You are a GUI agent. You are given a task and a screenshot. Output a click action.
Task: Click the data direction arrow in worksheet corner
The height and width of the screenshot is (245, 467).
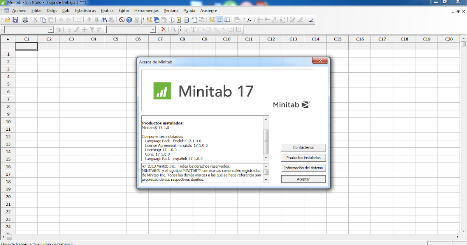[7, 39]
